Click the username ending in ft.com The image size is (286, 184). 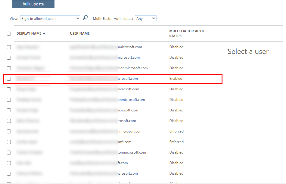click(99, 163)
